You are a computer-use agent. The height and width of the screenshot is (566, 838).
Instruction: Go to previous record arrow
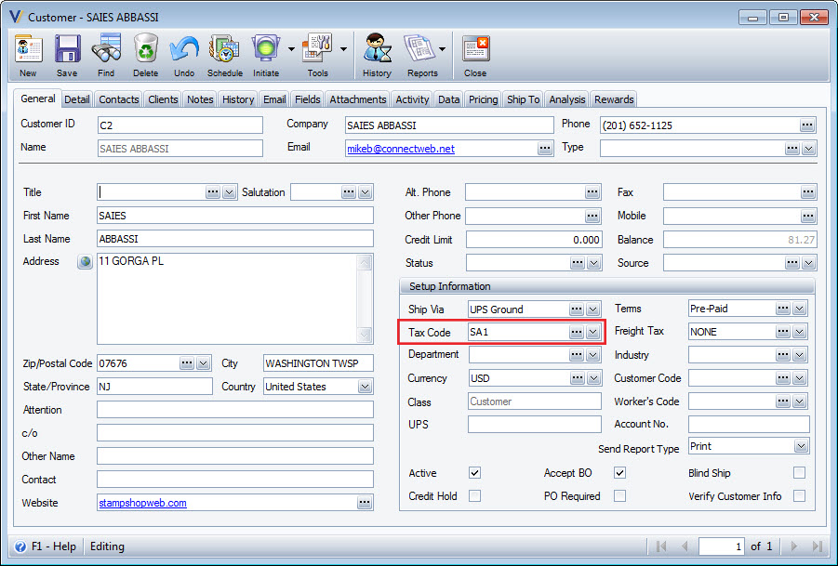pos(685,546)
